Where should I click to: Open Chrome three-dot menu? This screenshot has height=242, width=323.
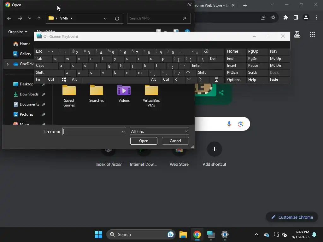coord(316,18)
